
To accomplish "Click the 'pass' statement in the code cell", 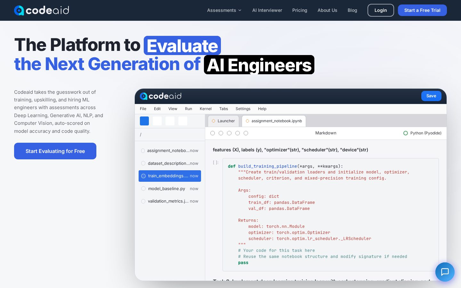I will click(x=243, y=263).
